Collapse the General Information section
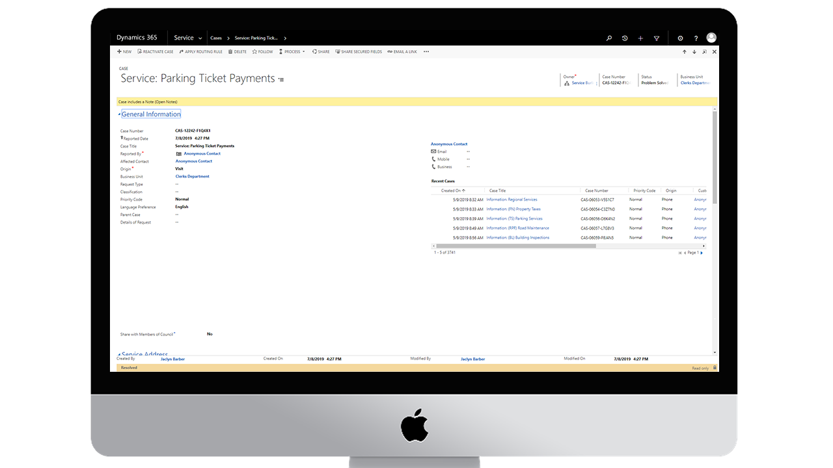The height and width of the screenshot is (468, 833). click(x=150, y=114)
